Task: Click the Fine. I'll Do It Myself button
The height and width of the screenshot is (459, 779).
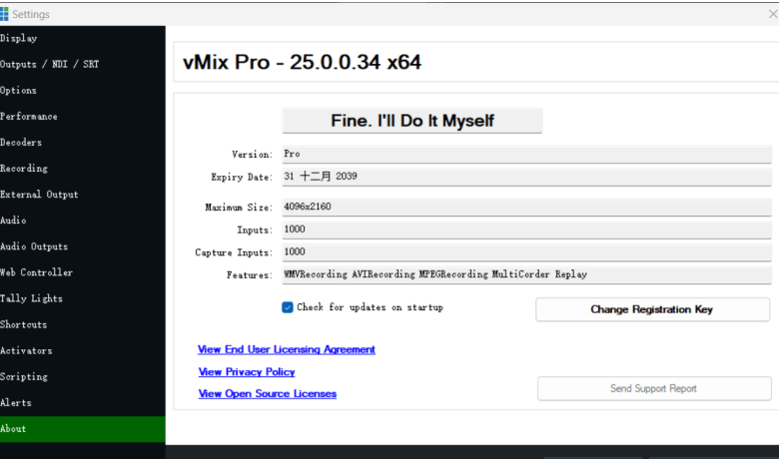Action: point(411,121)
